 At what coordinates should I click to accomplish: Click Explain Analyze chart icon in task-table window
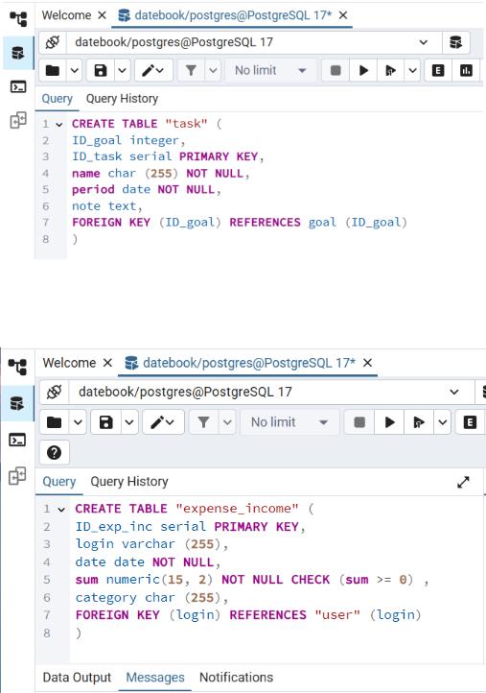(x=466, y=70)
